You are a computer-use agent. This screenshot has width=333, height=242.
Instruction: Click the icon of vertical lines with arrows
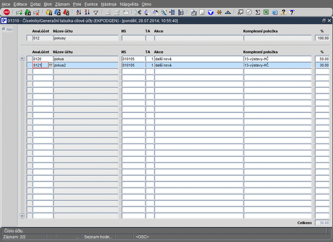181,12
